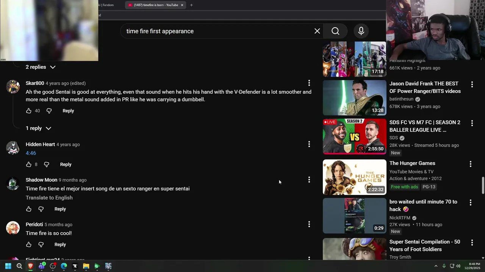Viewport: 485px width, 272px height.
Task: Open the 0:29 NickRTFM video thumbnail
Action: (354, 216)
